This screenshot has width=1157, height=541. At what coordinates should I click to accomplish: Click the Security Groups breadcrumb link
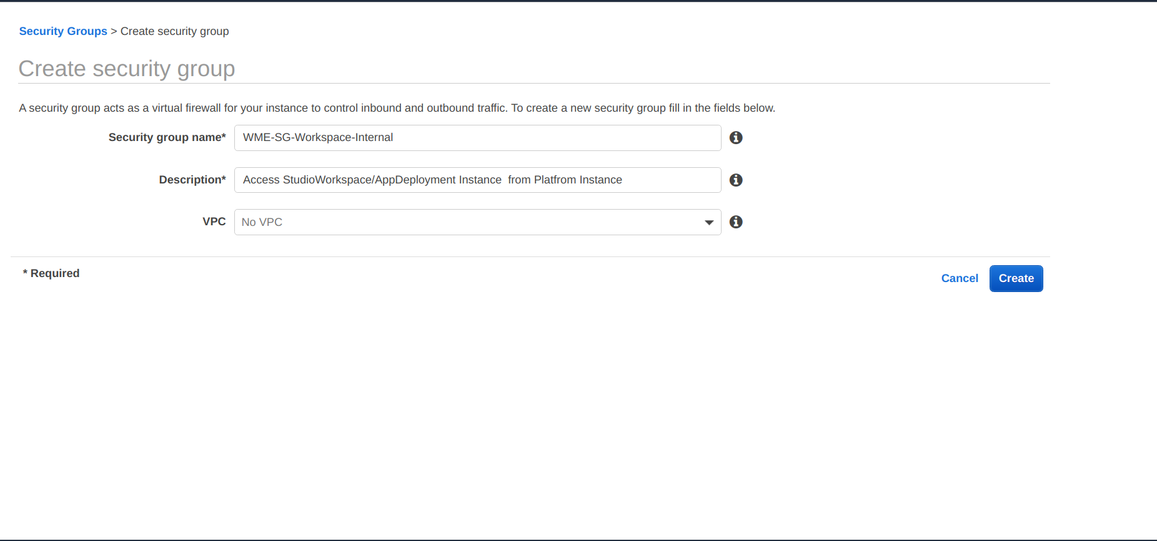click(63, 31)
